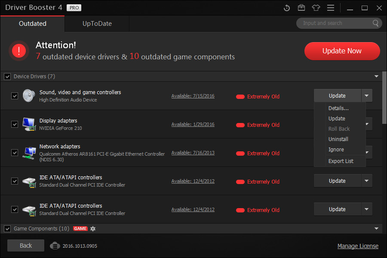Screen dimensions: 387x258
Task: Open the Manage License link
Action: [358, 246]
